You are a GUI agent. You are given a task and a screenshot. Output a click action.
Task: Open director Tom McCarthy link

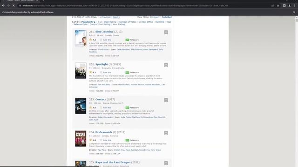click(x=104, y=84)
